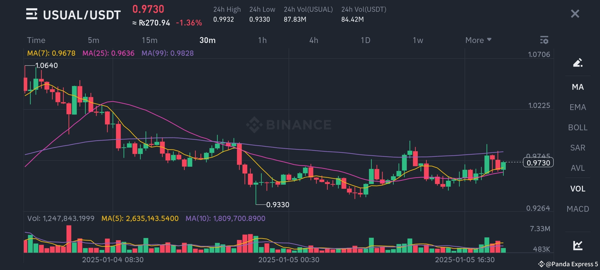Toggle the VOL volume indicator
The width and height of the screenshot is (600, 270).
(x=577, y=188)
